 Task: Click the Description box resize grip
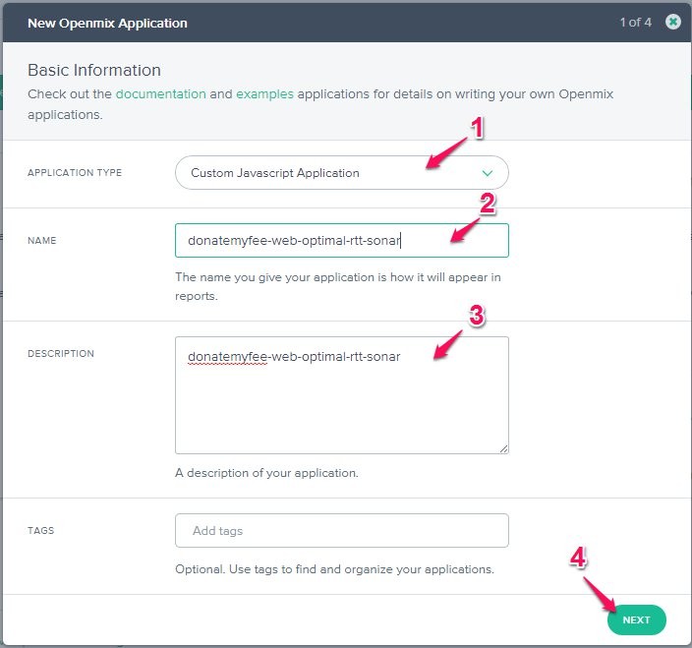(503, 448)
